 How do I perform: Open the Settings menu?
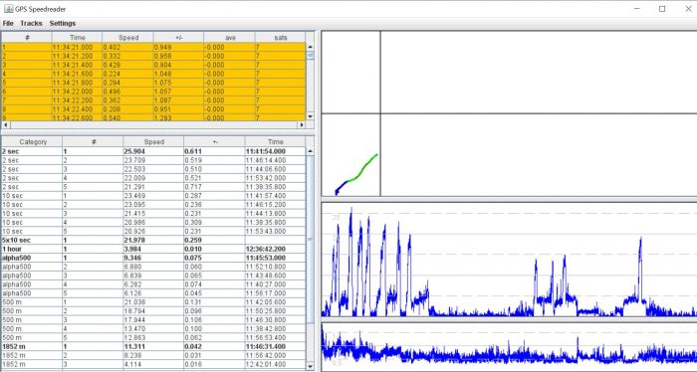[63, 23]
